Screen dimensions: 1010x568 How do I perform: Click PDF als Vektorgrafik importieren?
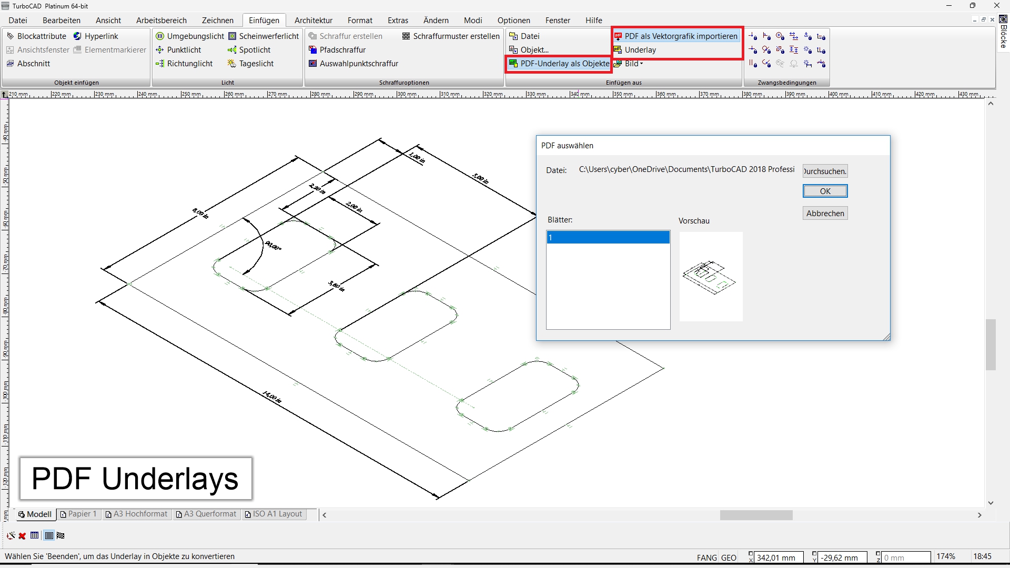[x=676, y=36]
